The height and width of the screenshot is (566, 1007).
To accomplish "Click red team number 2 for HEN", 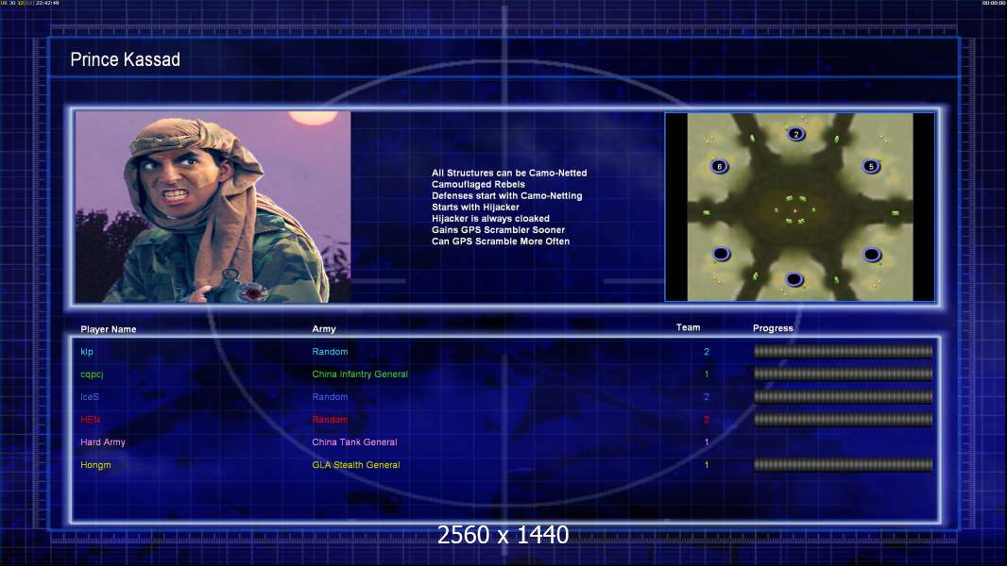I will pos(707,419).
